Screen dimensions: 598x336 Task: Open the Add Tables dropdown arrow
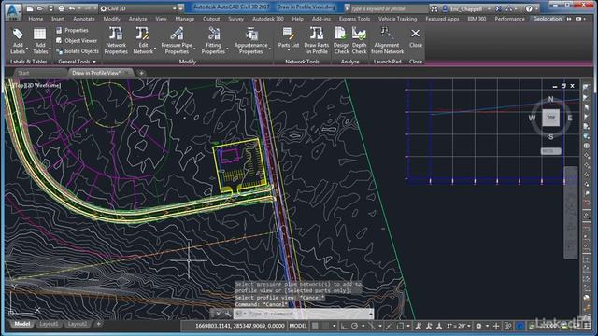[x=50, y=49]
